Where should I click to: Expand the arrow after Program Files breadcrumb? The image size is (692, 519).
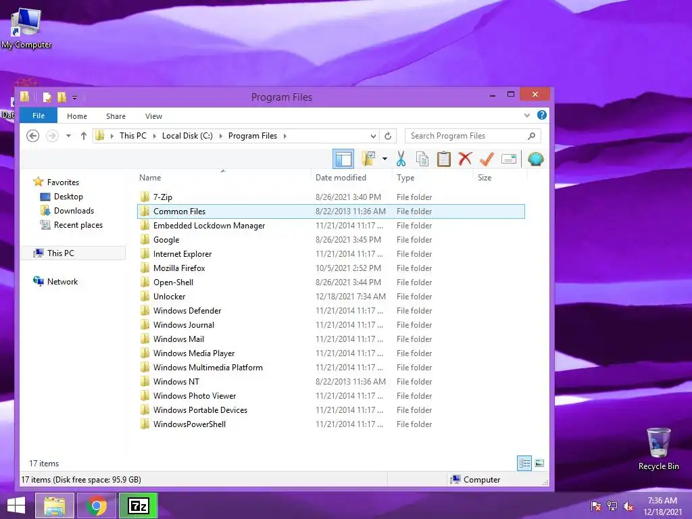point(285,136)
